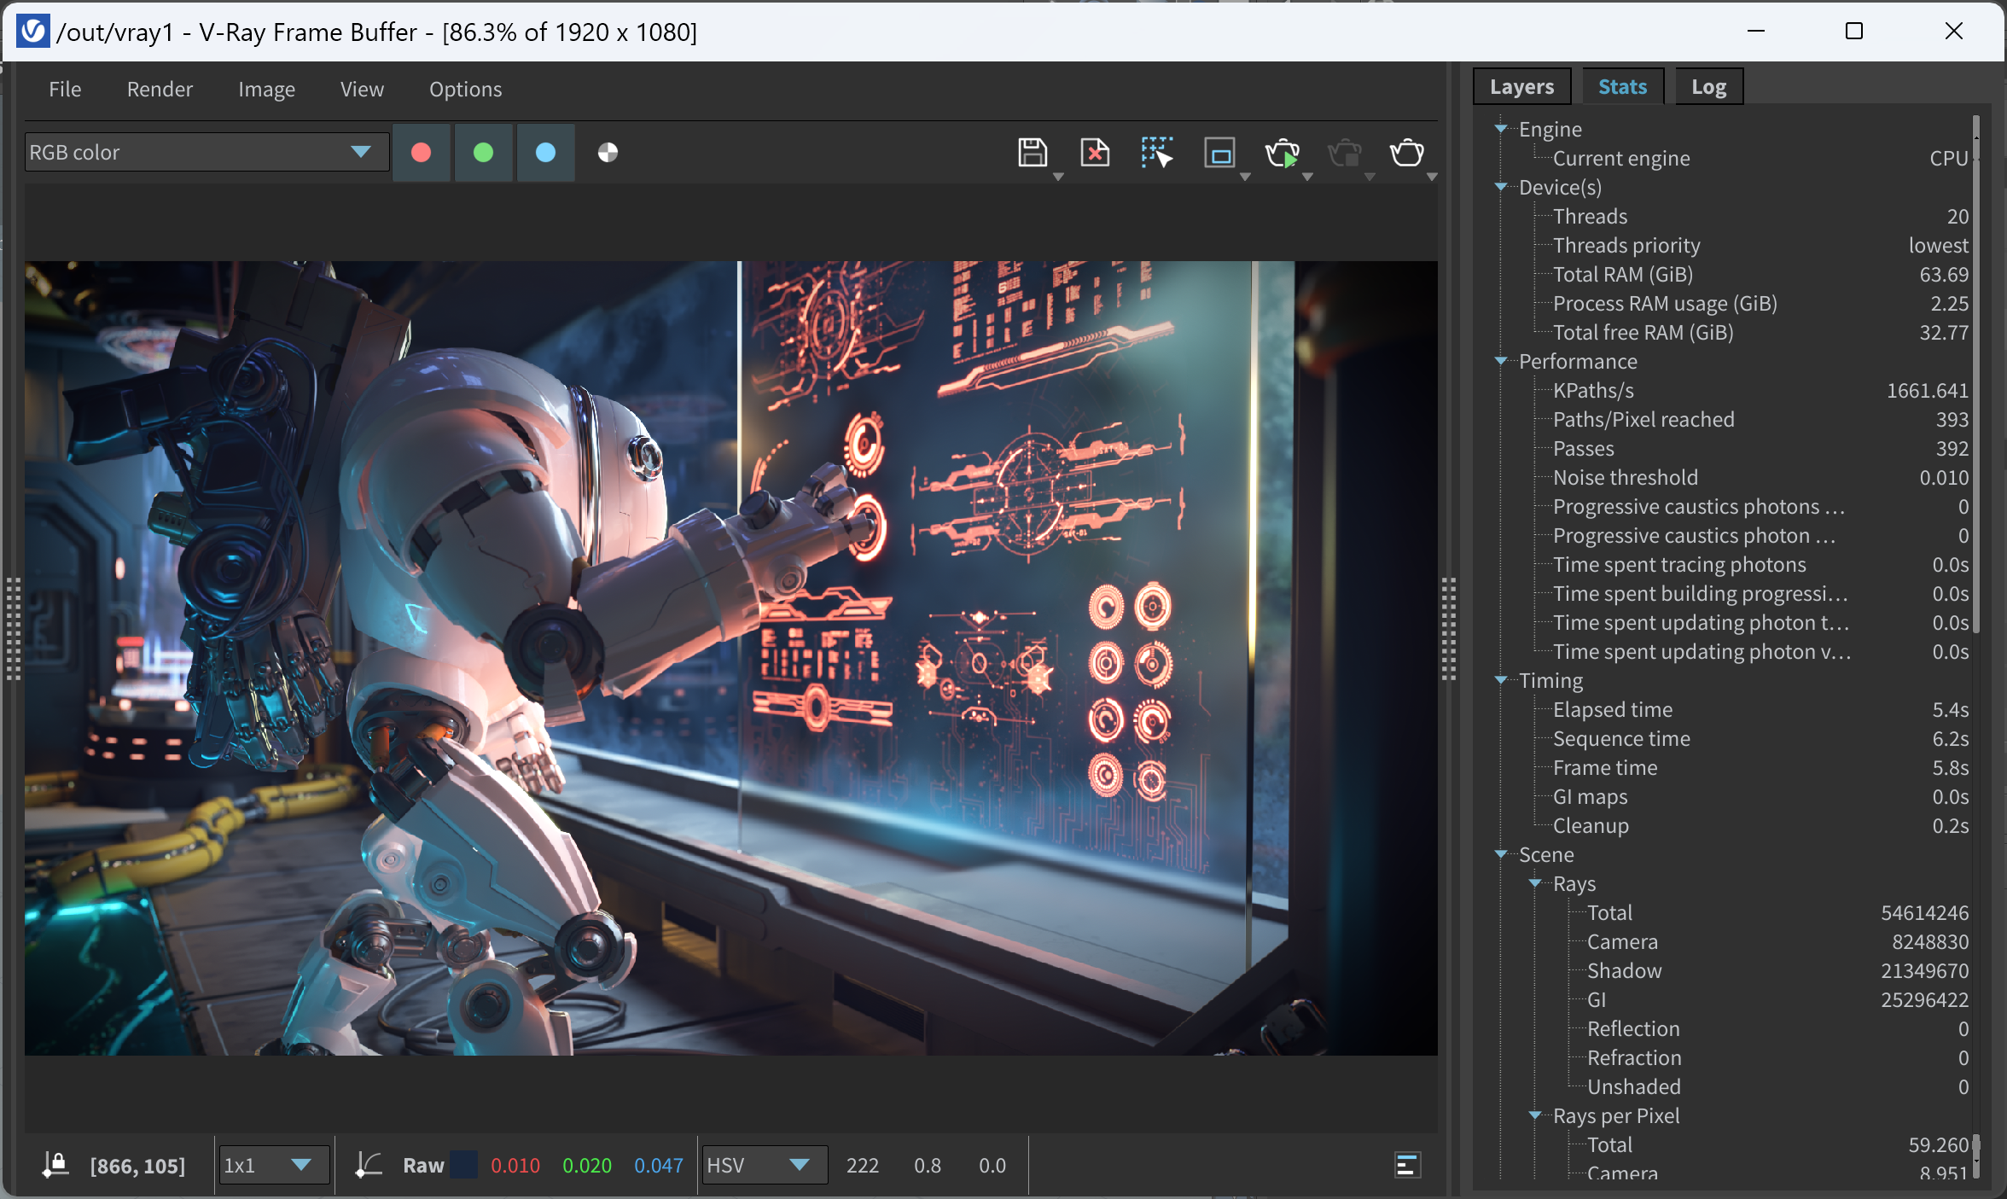Open the dropdown arrow beside Region render icon

1245,177
